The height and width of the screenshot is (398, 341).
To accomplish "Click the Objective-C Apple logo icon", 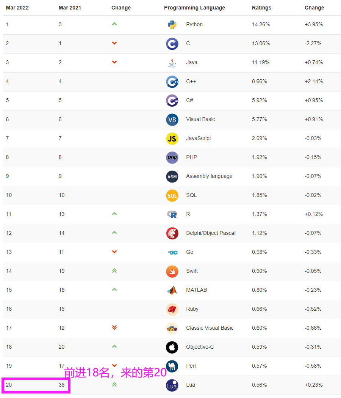I will coord(172,347).
